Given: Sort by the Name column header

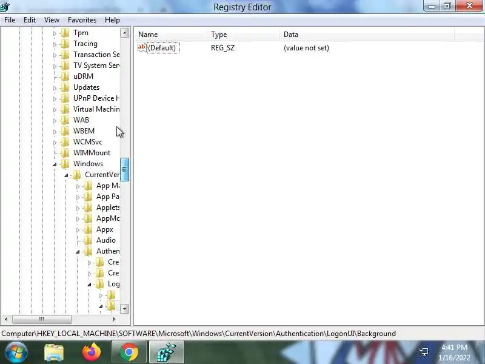Looking at the screenshot, I should coord(171,35).
